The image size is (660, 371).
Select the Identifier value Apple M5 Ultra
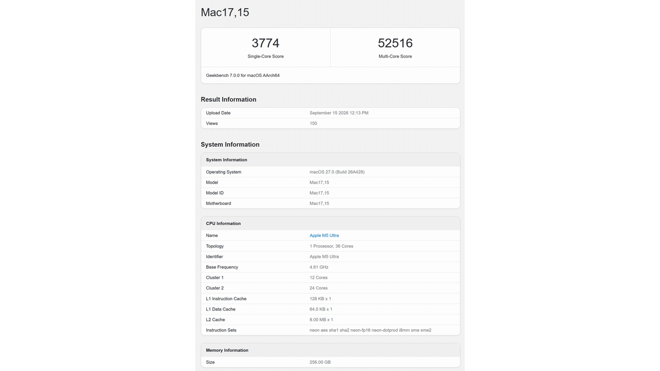point(324,257)
